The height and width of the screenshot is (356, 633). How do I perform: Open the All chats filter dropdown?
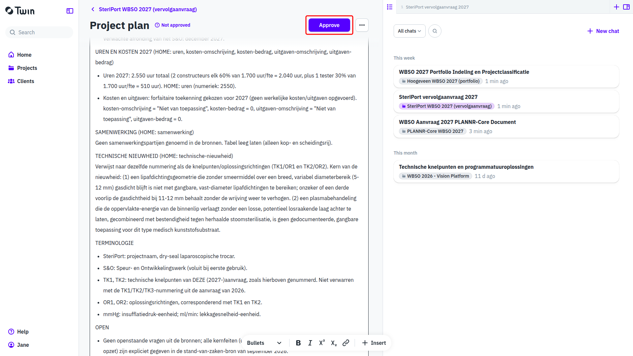409,31
